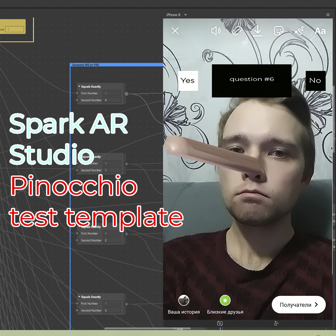Click First Number input port, top patch

point(77,93)
